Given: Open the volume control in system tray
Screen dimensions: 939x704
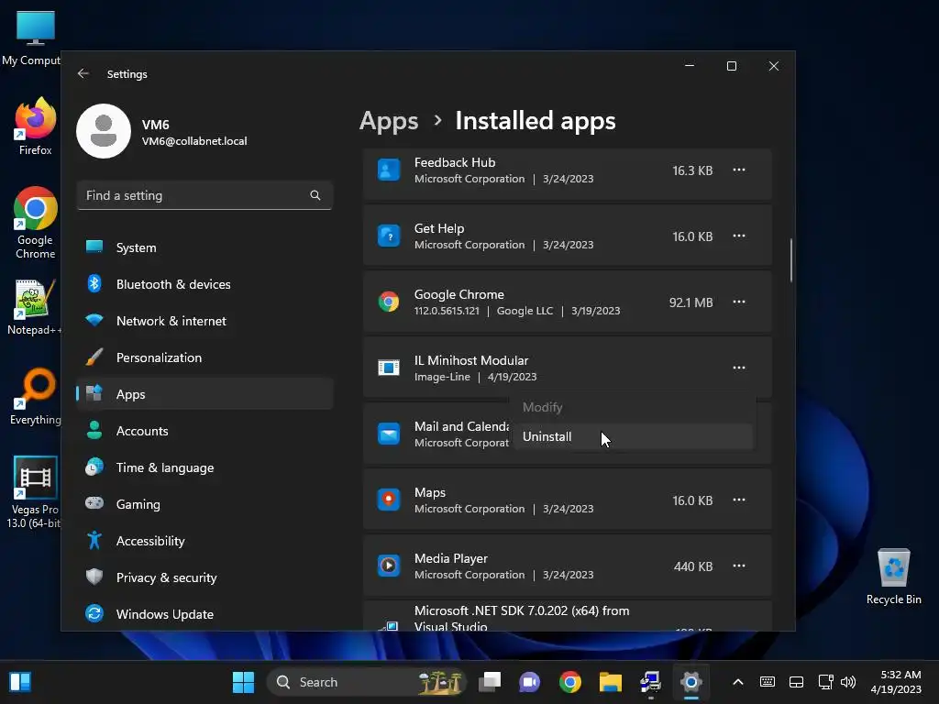Looking at the screenshot, I should 848,682.
